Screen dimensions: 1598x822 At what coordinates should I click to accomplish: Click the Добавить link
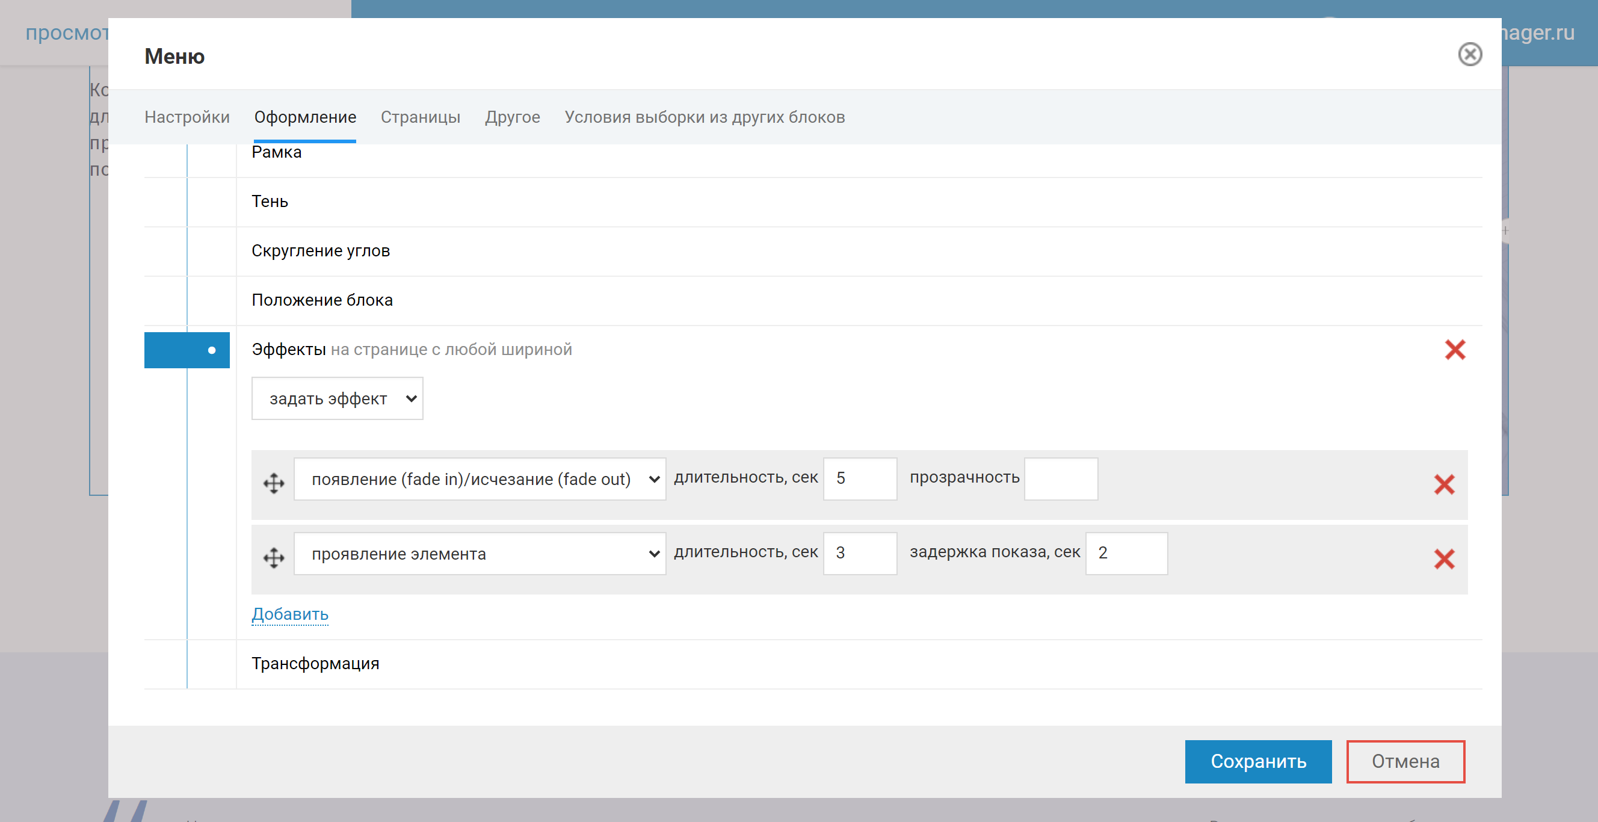pyautogui.click(x=290, y=614)
